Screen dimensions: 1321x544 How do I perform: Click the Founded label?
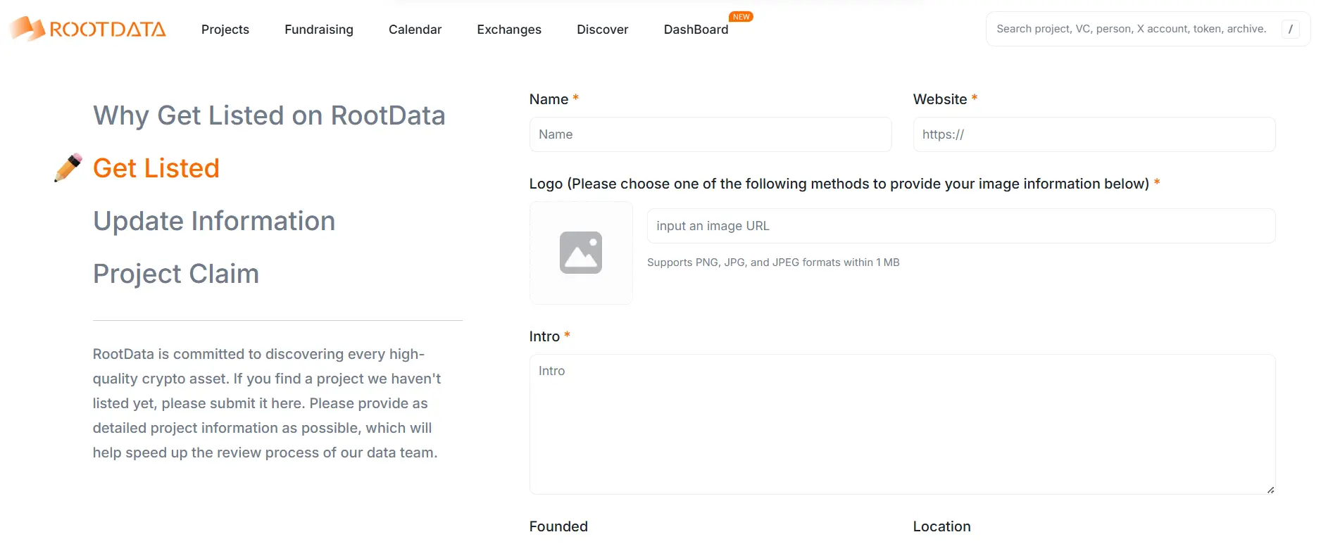[558, 526]
